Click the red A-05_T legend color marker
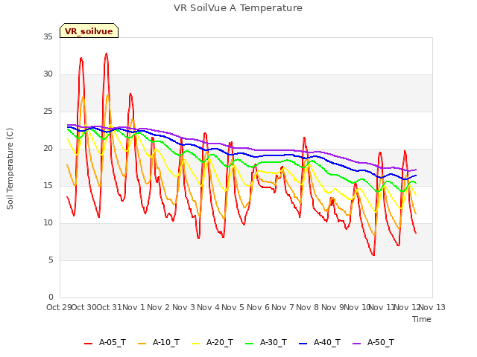477x357 pixels. point(88,344)
